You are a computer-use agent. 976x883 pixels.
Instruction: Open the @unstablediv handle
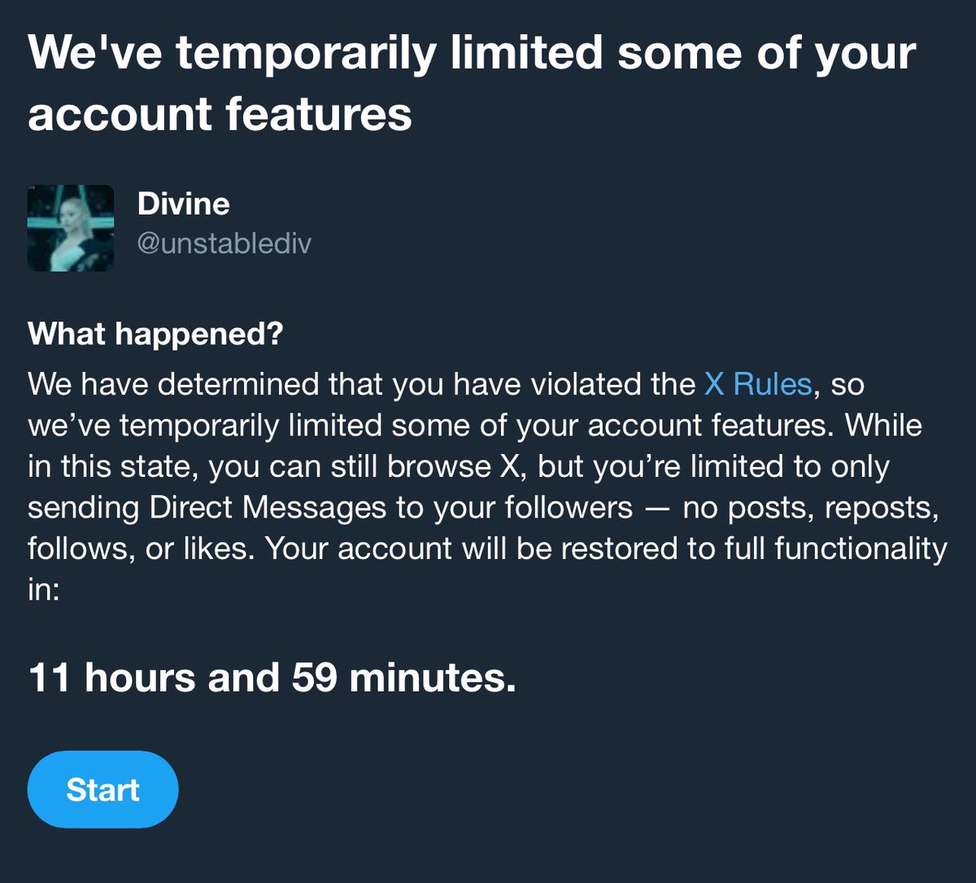pyautogui.click(x=224, y=243)
